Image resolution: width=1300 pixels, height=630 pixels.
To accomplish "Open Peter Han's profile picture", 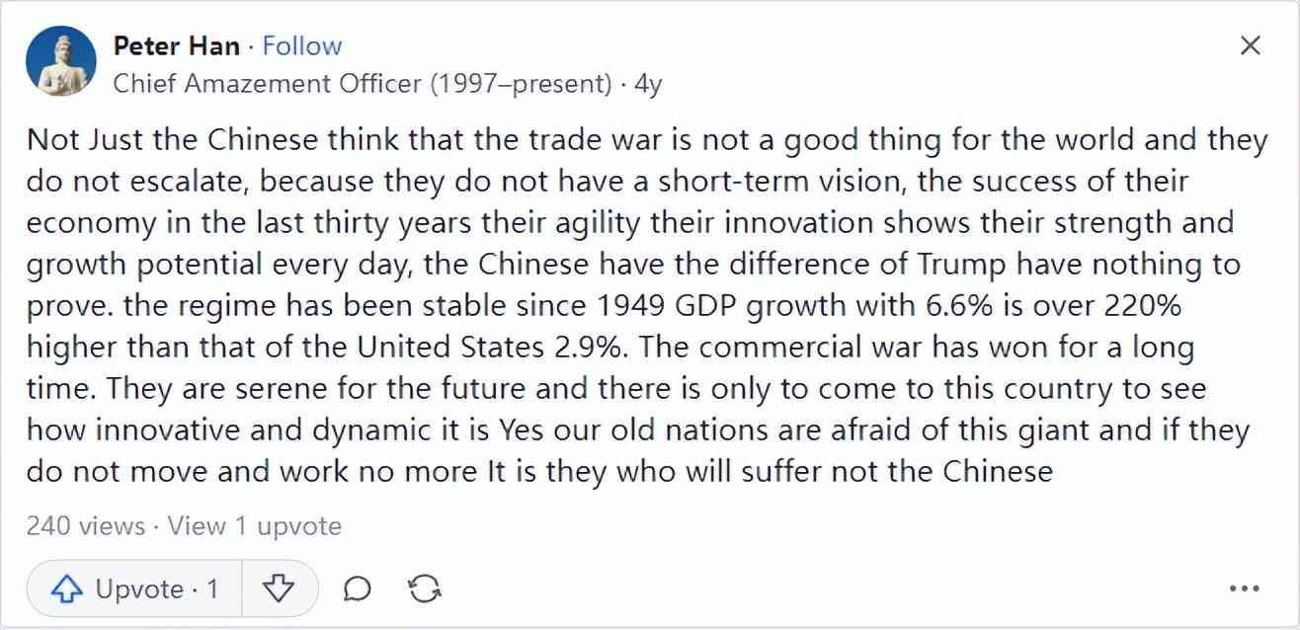I will point(61,61).
